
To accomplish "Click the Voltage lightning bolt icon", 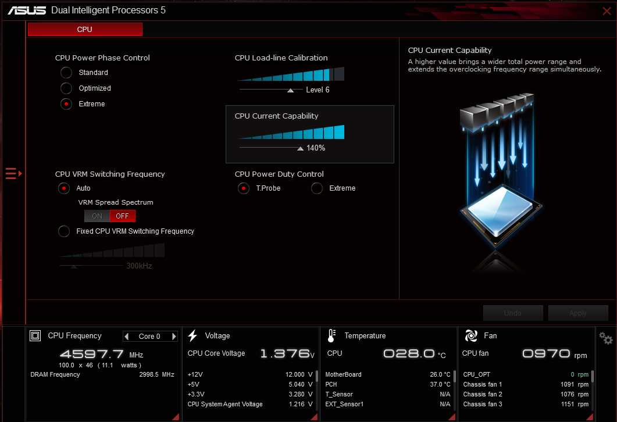I will click(x=192, y=335).
